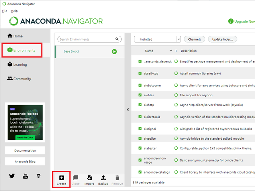Uncheck the aioitertools package
Image resolution: width=255 pixels, height=191 pixels.
point(140,117)
